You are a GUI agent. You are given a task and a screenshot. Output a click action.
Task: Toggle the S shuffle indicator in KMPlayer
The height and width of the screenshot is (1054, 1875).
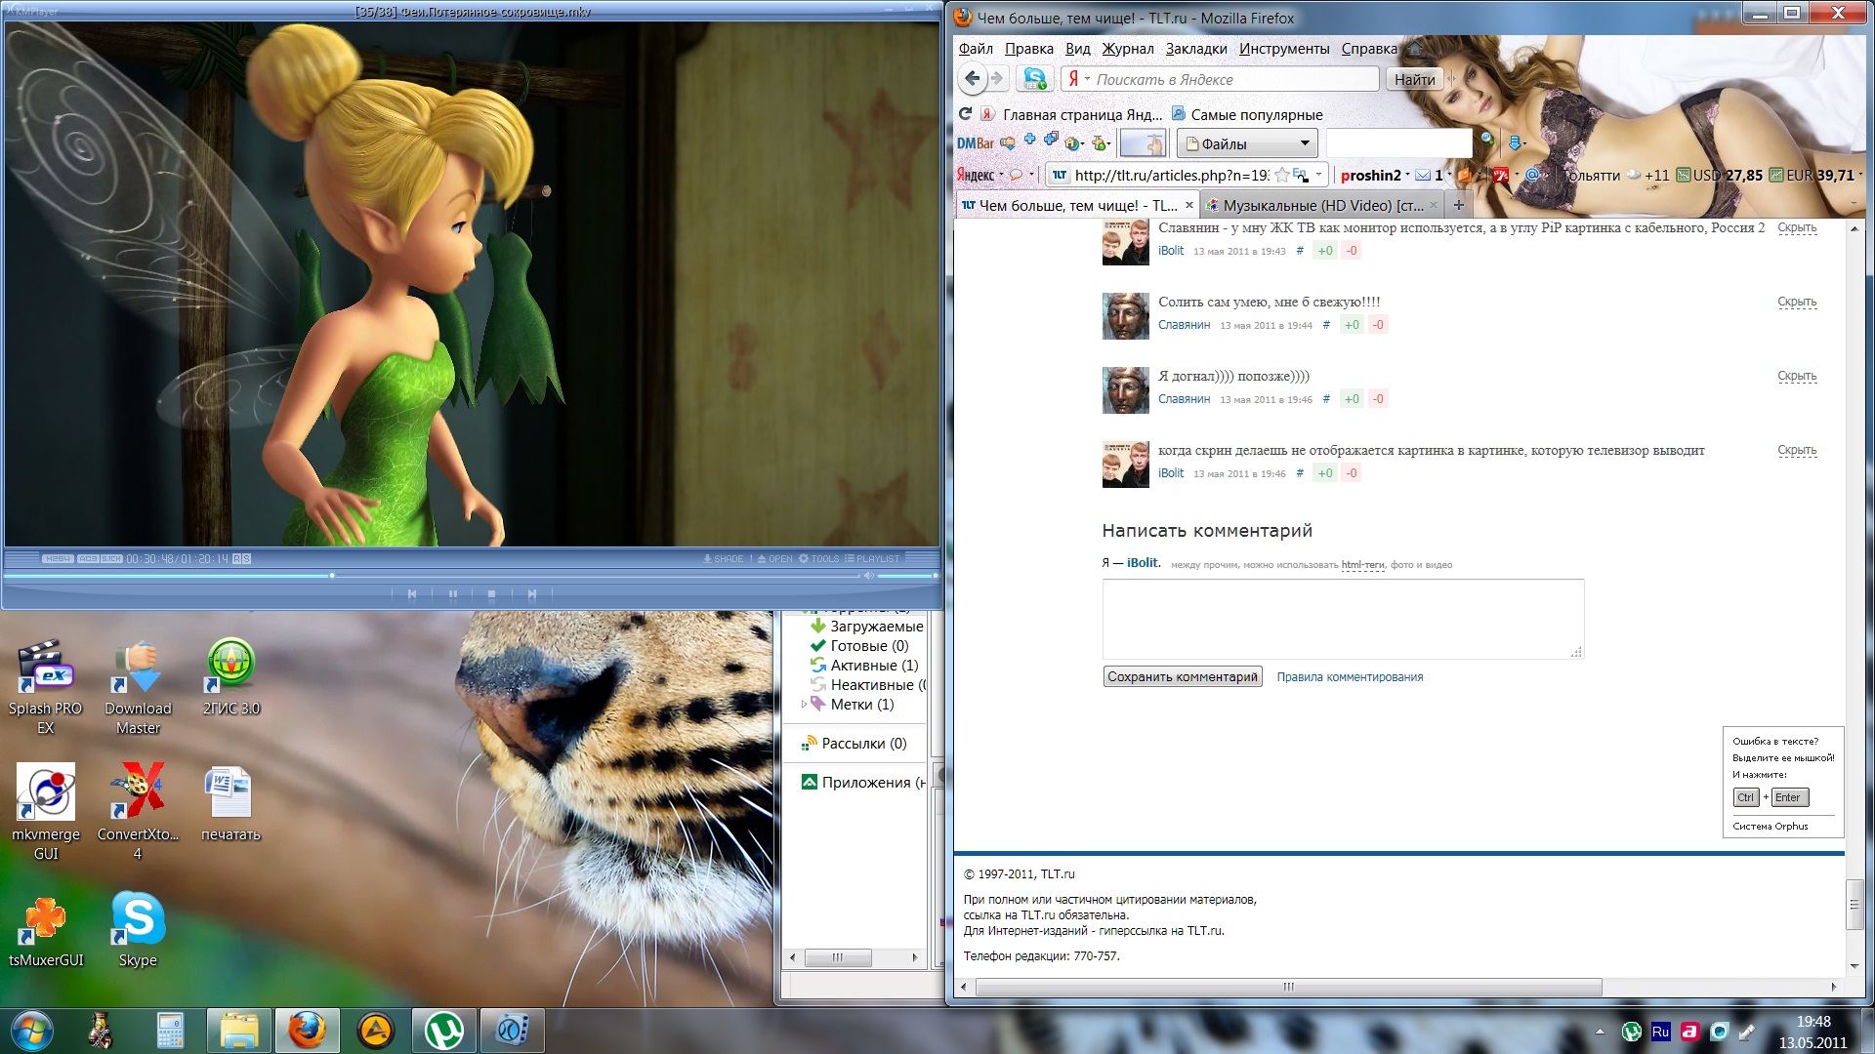[247, 559]
